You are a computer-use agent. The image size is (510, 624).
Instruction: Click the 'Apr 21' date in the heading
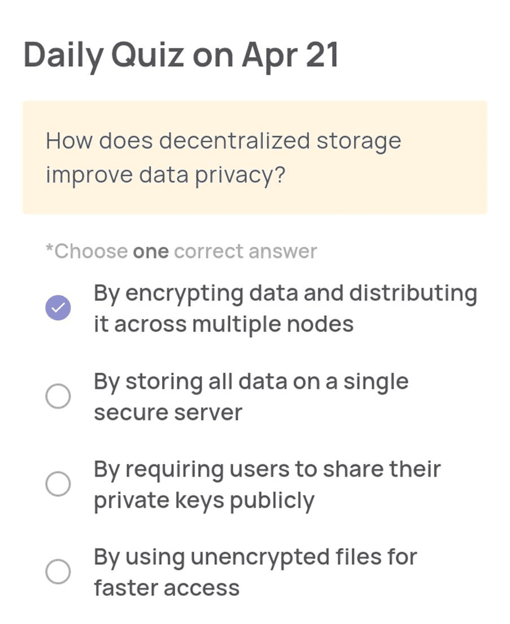coord(290,56)
